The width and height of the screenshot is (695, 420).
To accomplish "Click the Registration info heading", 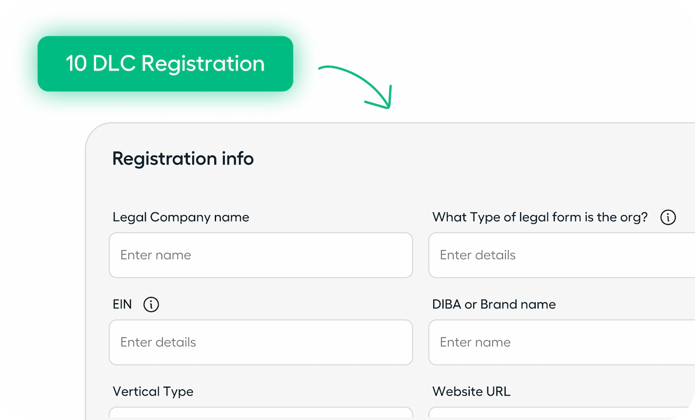I will click(183, 159).
